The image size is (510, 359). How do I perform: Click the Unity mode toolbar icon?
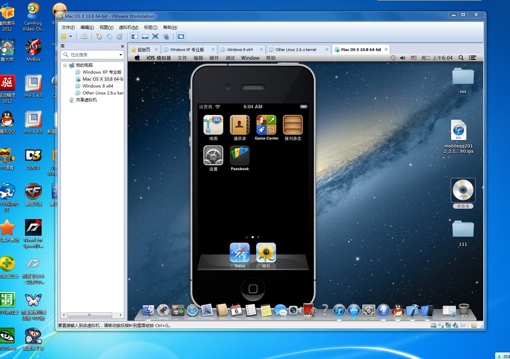[166, 36]
